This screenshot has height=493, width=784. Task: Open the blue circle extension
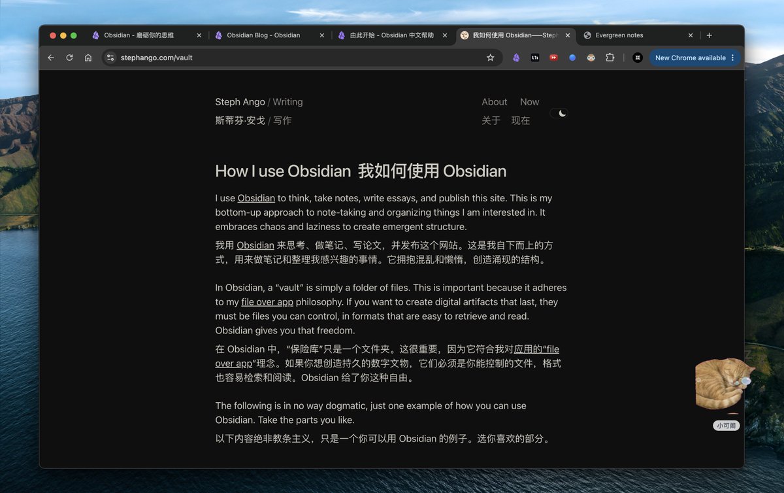[572, 58]
